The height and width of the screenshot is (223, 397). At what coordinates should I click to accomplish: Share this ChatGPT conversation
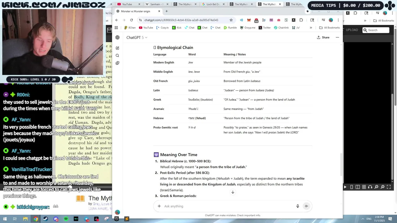[x=323, y=37]
